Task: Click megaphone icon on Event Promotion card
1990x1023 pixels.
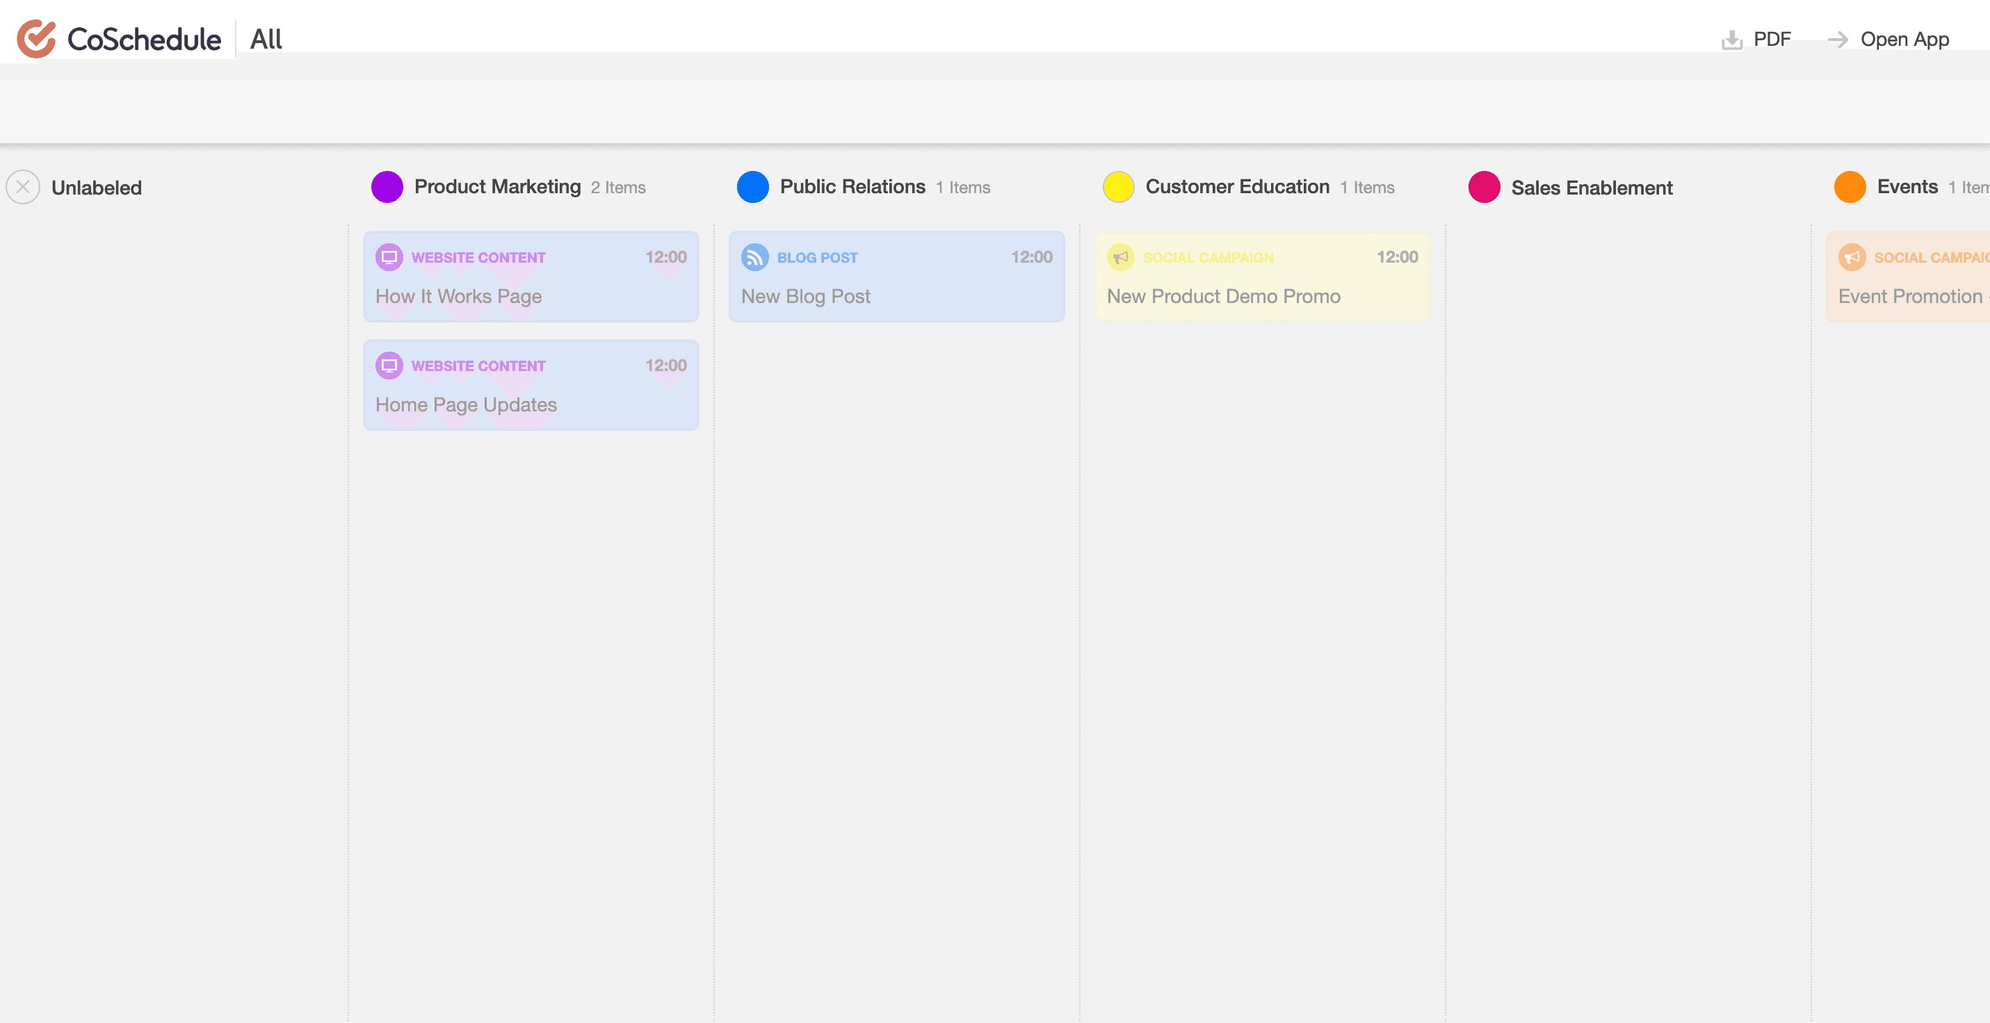Action: (x=1852, y=257)
